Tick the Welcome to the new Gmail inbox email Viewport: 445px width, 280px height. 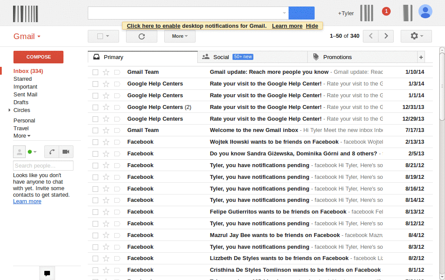[x=95, y=130]
